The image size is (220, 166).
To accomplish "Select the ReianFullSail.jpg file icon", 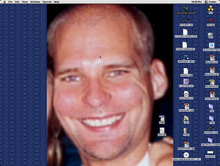I will 186,144.
